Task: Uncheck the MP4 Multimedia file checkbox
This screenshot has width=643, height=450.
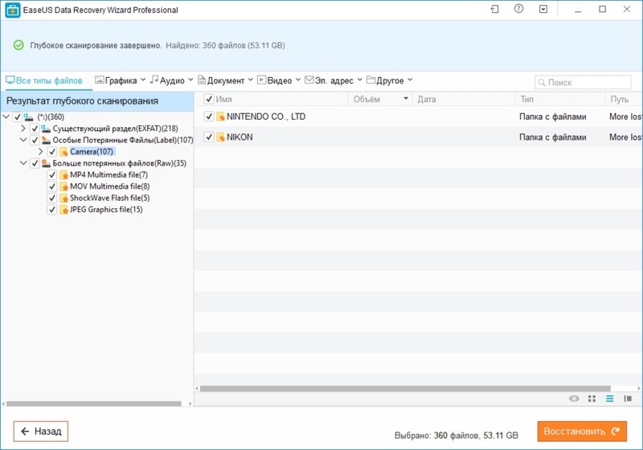Action: click(x=52, y=175)
